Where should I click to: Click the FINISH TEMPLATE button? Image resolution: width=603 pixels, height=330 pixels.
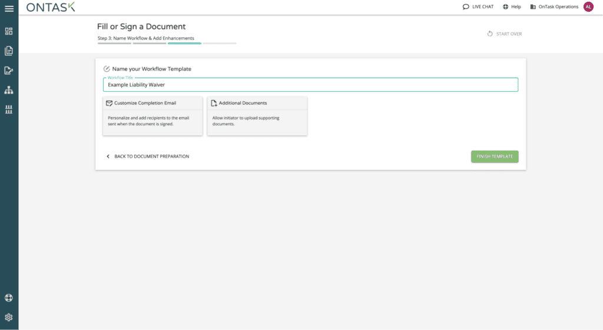[x=495, y=156]
